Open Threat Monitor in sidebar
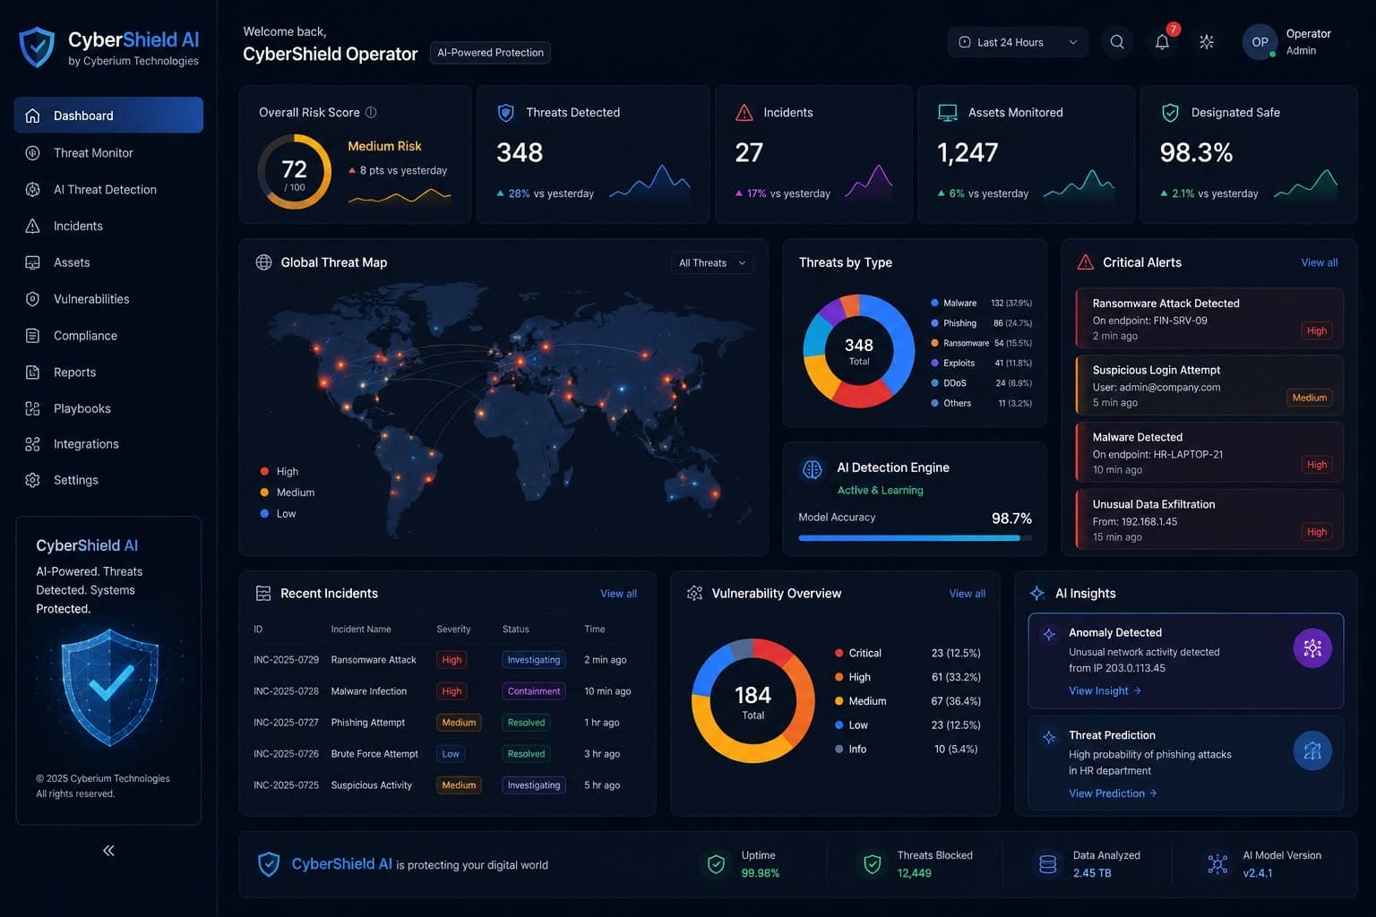The height and width of the screenshot is (917, 1376). click(108, 153)
